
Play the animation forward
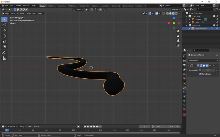click(94, 127)
